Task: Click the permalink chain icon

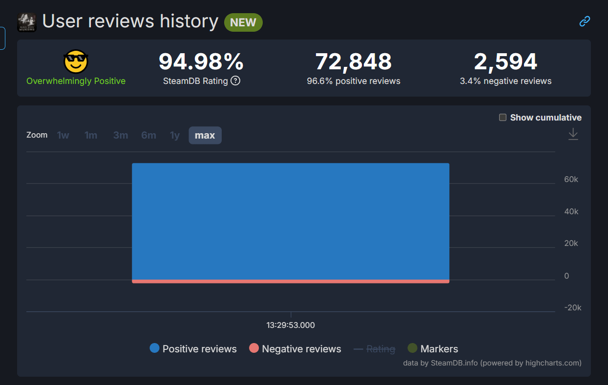Action: 585,21
